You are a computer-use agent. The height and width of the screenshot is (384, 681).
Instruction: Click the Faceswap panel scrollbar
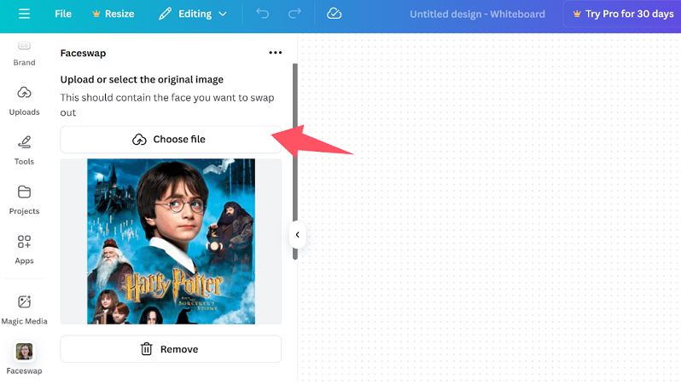click(x=295, y=162)
